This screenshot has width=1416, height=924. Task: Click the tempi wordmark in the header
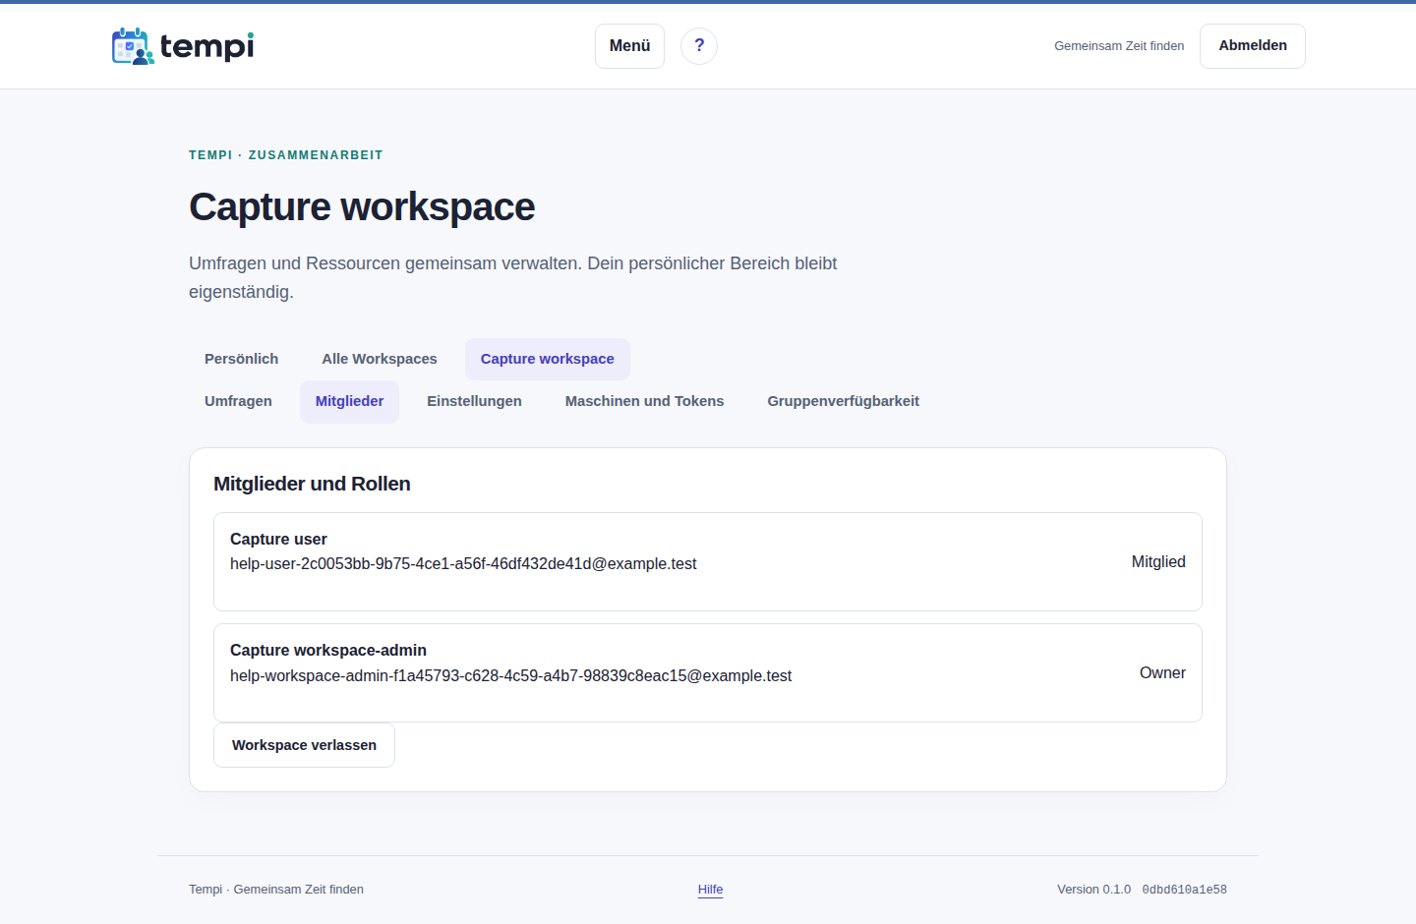206,46
